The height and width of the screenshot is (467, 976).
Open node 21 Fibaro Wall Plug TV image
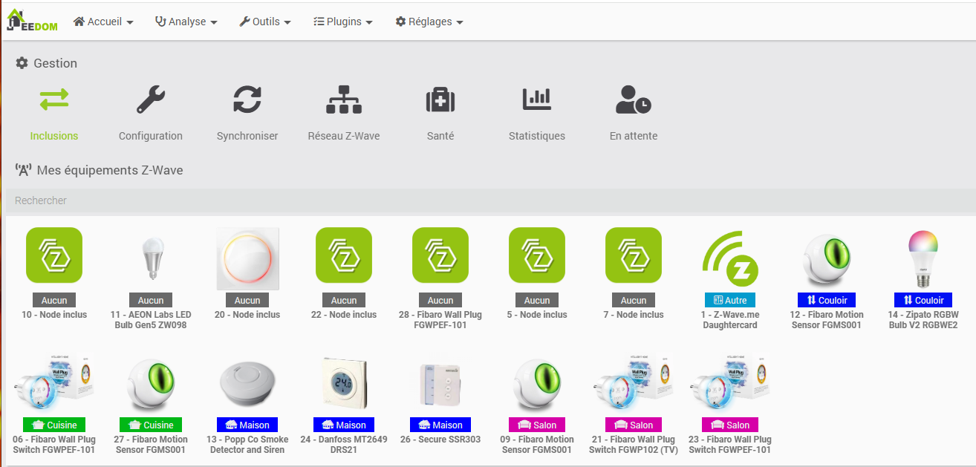[634, 384]
